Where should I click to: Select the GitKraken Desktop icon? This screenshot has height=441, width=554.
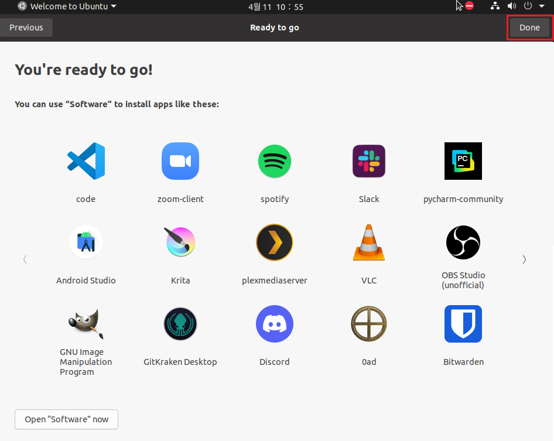point(180,324)
